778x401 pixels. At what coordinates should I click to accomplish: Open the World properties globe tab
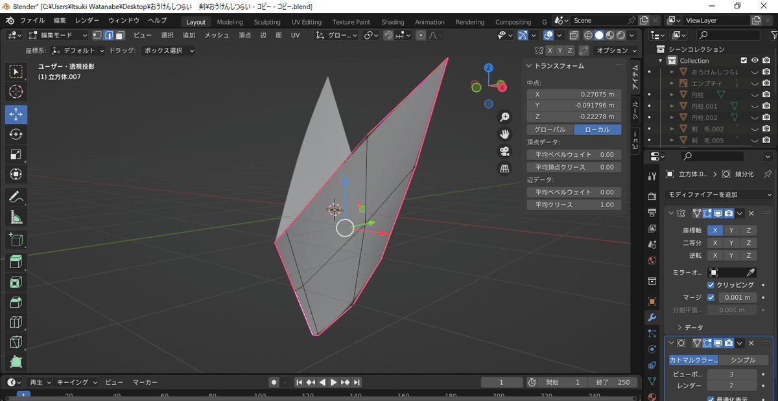pyautogui.click(x=652, y=260)
